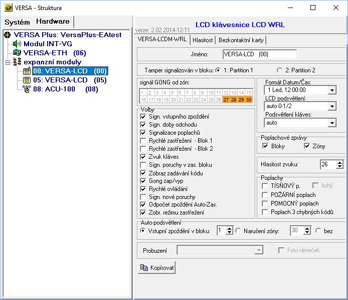Viewport: 348px width, 300px height.
Task: Enable Sign. nové poruchy checkbox
Action: click(143, 197)
